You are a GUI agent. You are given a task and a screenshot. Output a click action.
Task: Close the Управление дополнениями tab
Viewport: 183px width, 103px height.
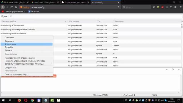(88, 2)
